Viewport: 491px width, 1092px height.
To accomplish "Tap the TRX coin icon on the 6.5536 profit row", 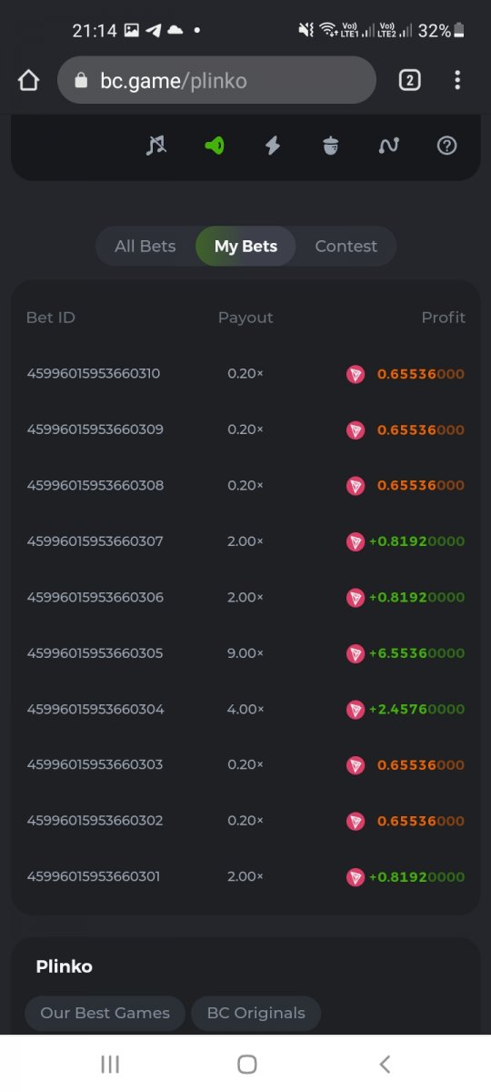I will 356,653.
